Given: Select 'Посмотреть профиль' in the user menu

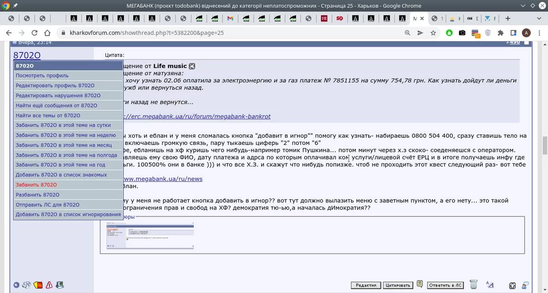Looking at the screenshot, I should click(68, 76).
